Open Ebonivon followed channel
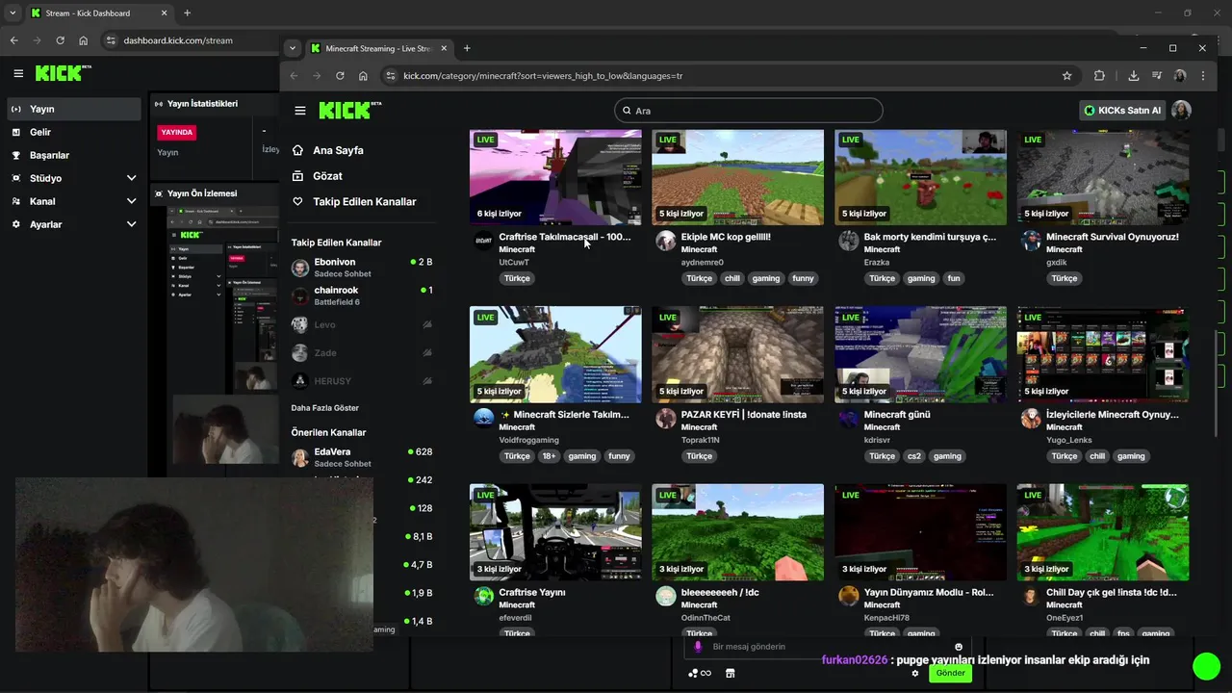Viewport: 1232px width, 693px height. coord(362,268)
